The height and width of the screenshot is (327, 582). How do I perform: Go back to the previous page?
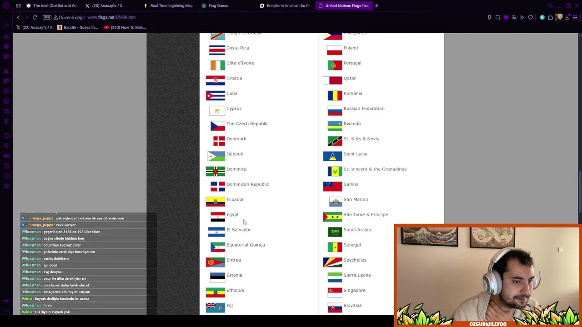[x=18, y=17]
